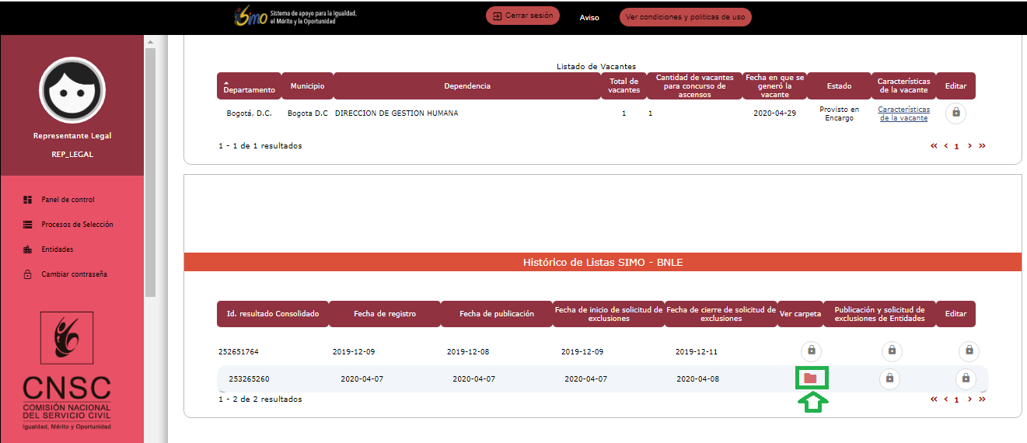Screen dimensions: 1027x443
Task: Click Editar lock icon for result 253265260
Action: pos(966,378)
